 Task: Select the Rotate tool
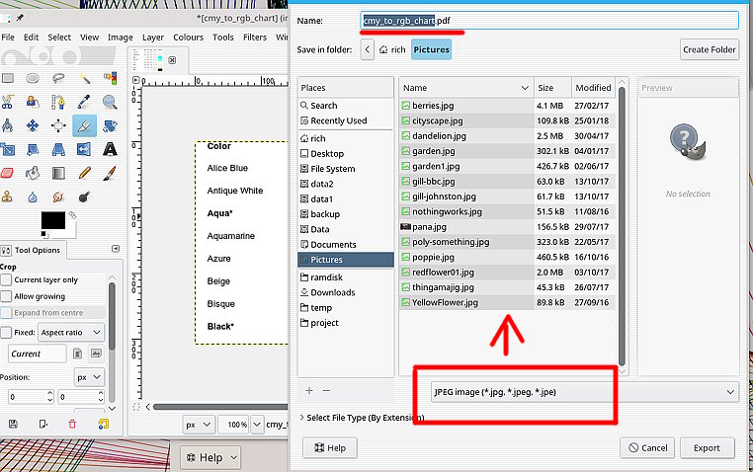110,125
